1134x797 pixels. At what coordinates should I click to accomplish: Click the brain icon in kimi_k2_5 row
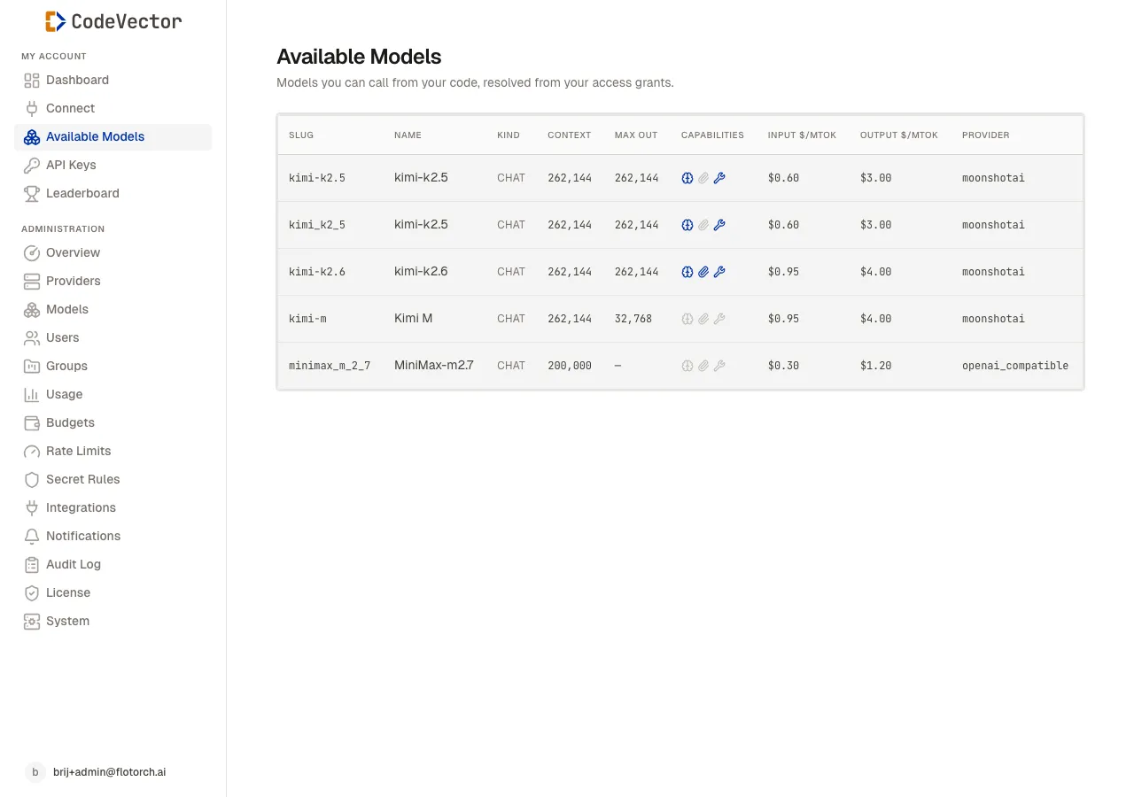click(687, 225)
